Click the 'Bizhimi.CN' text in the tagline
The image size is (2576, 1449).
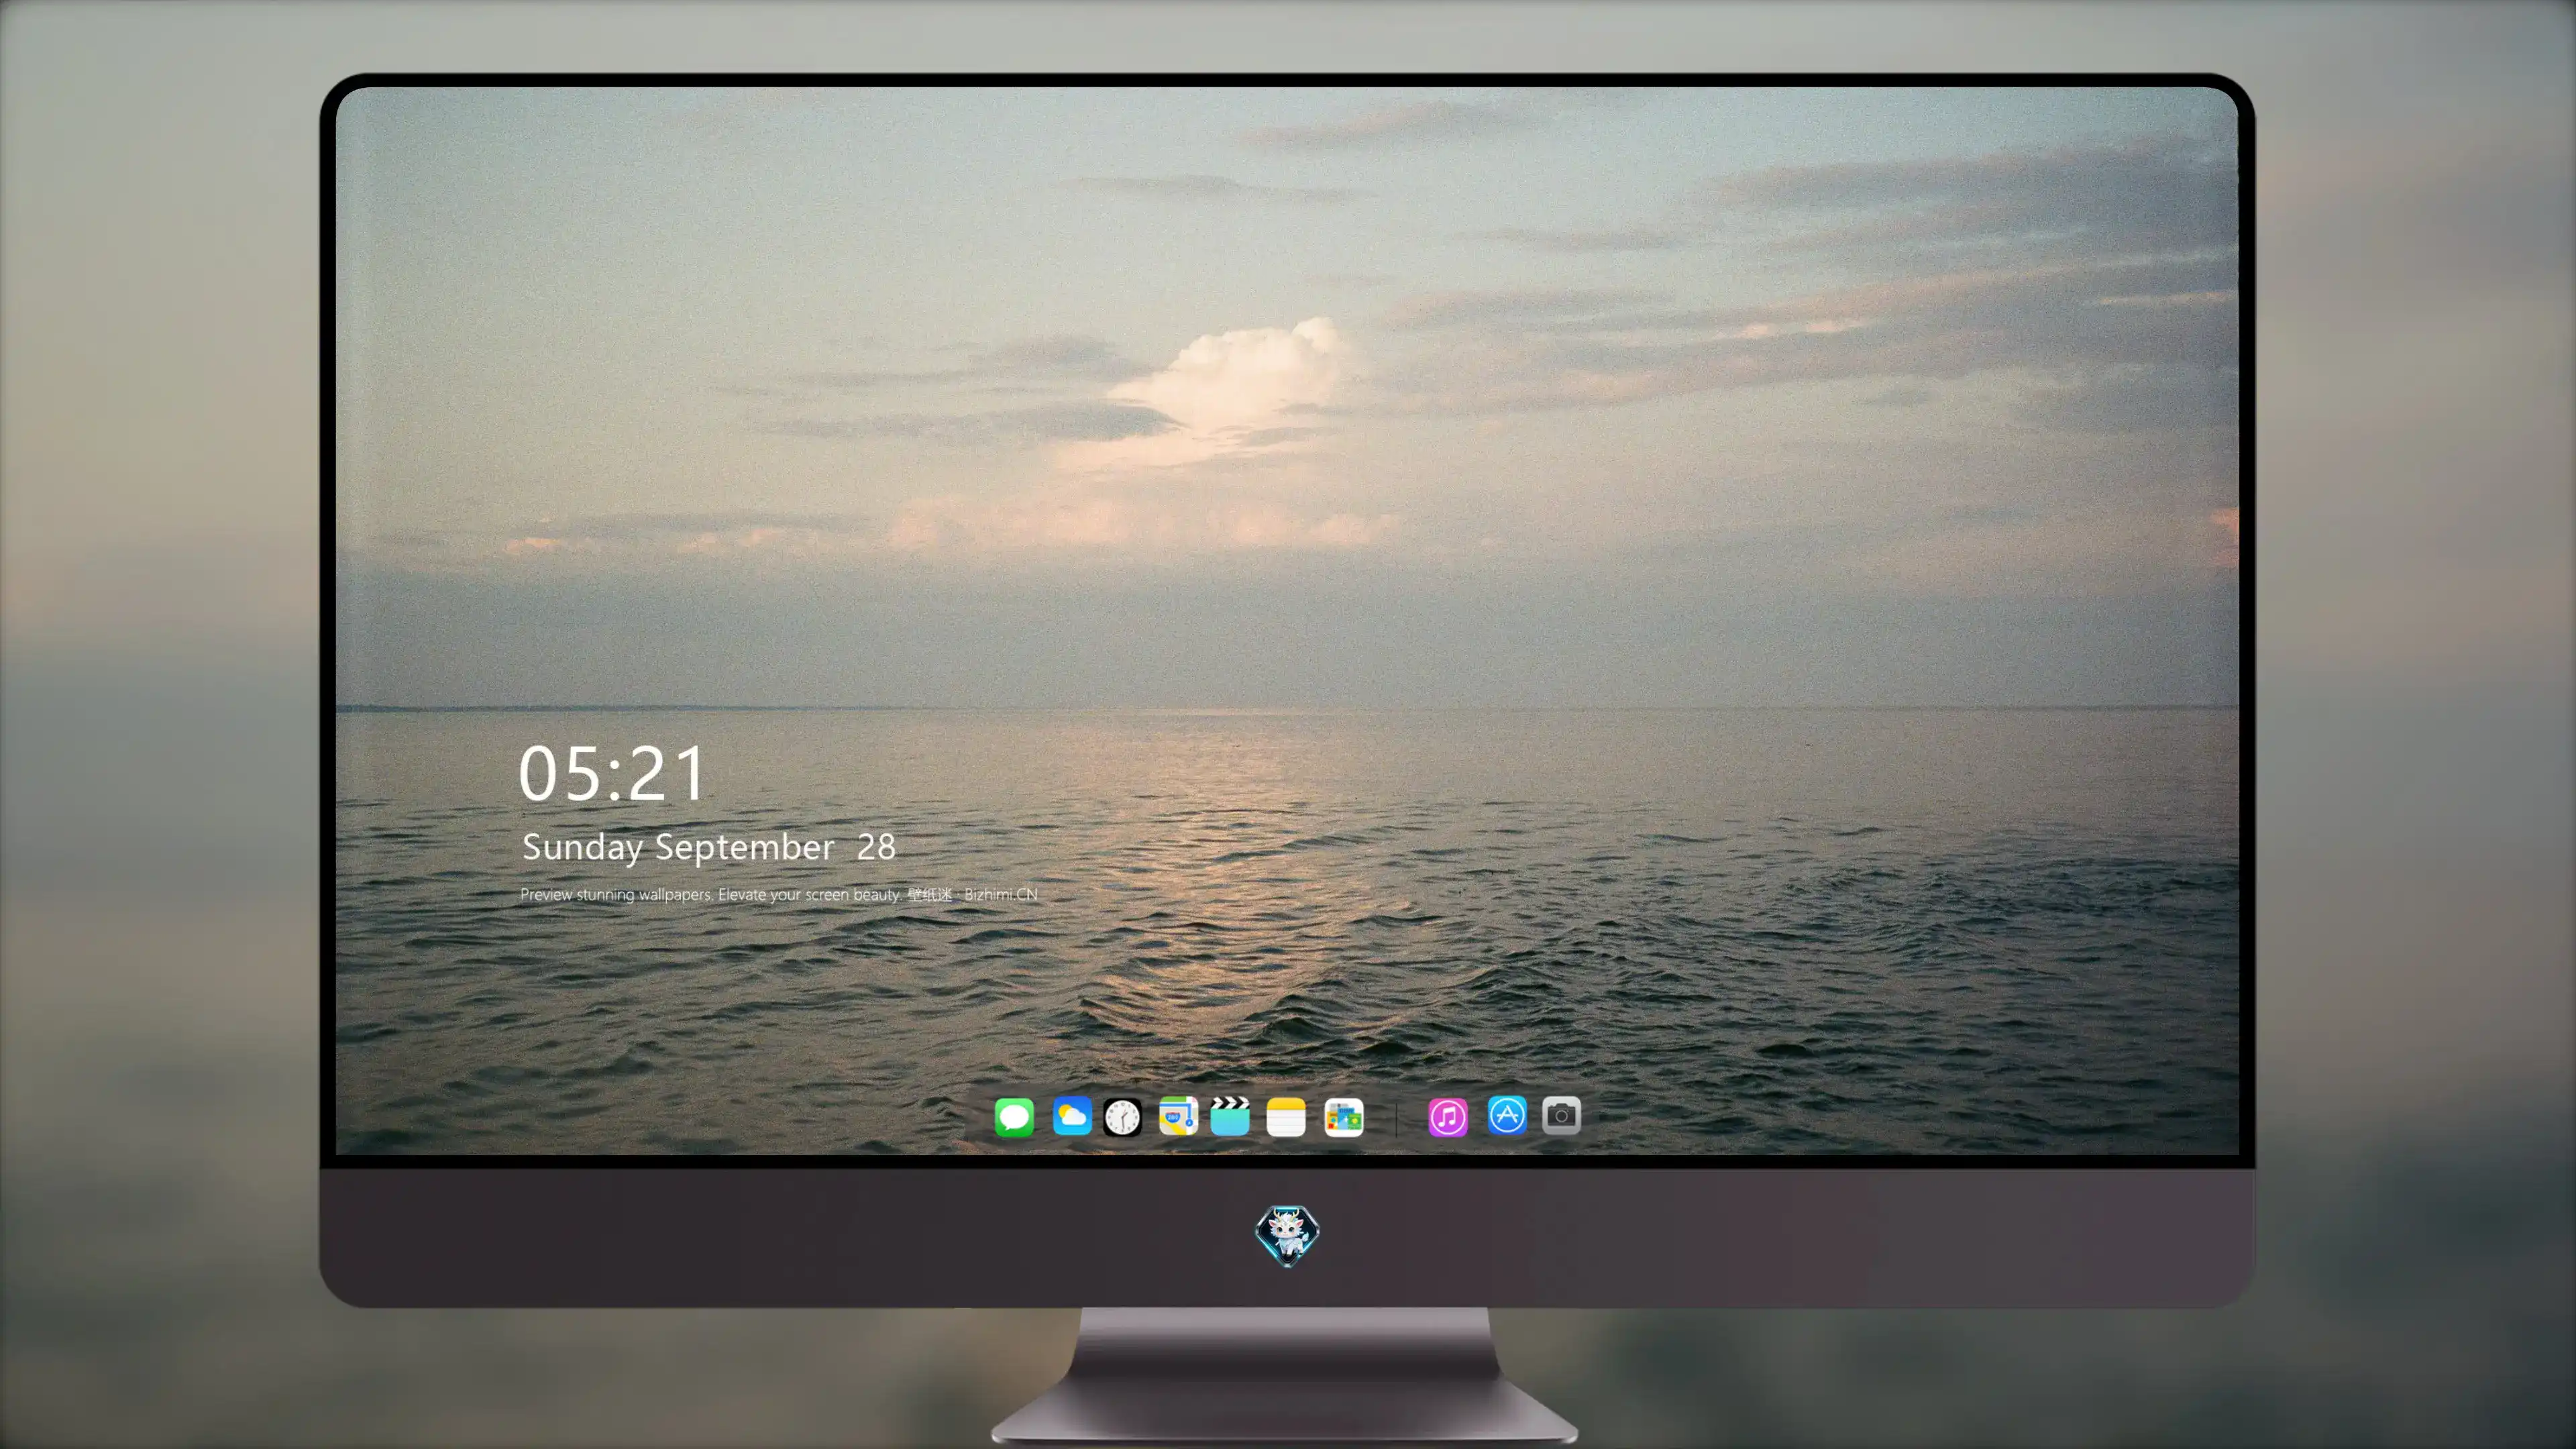pyautogui.click(x=1001, y=894)
